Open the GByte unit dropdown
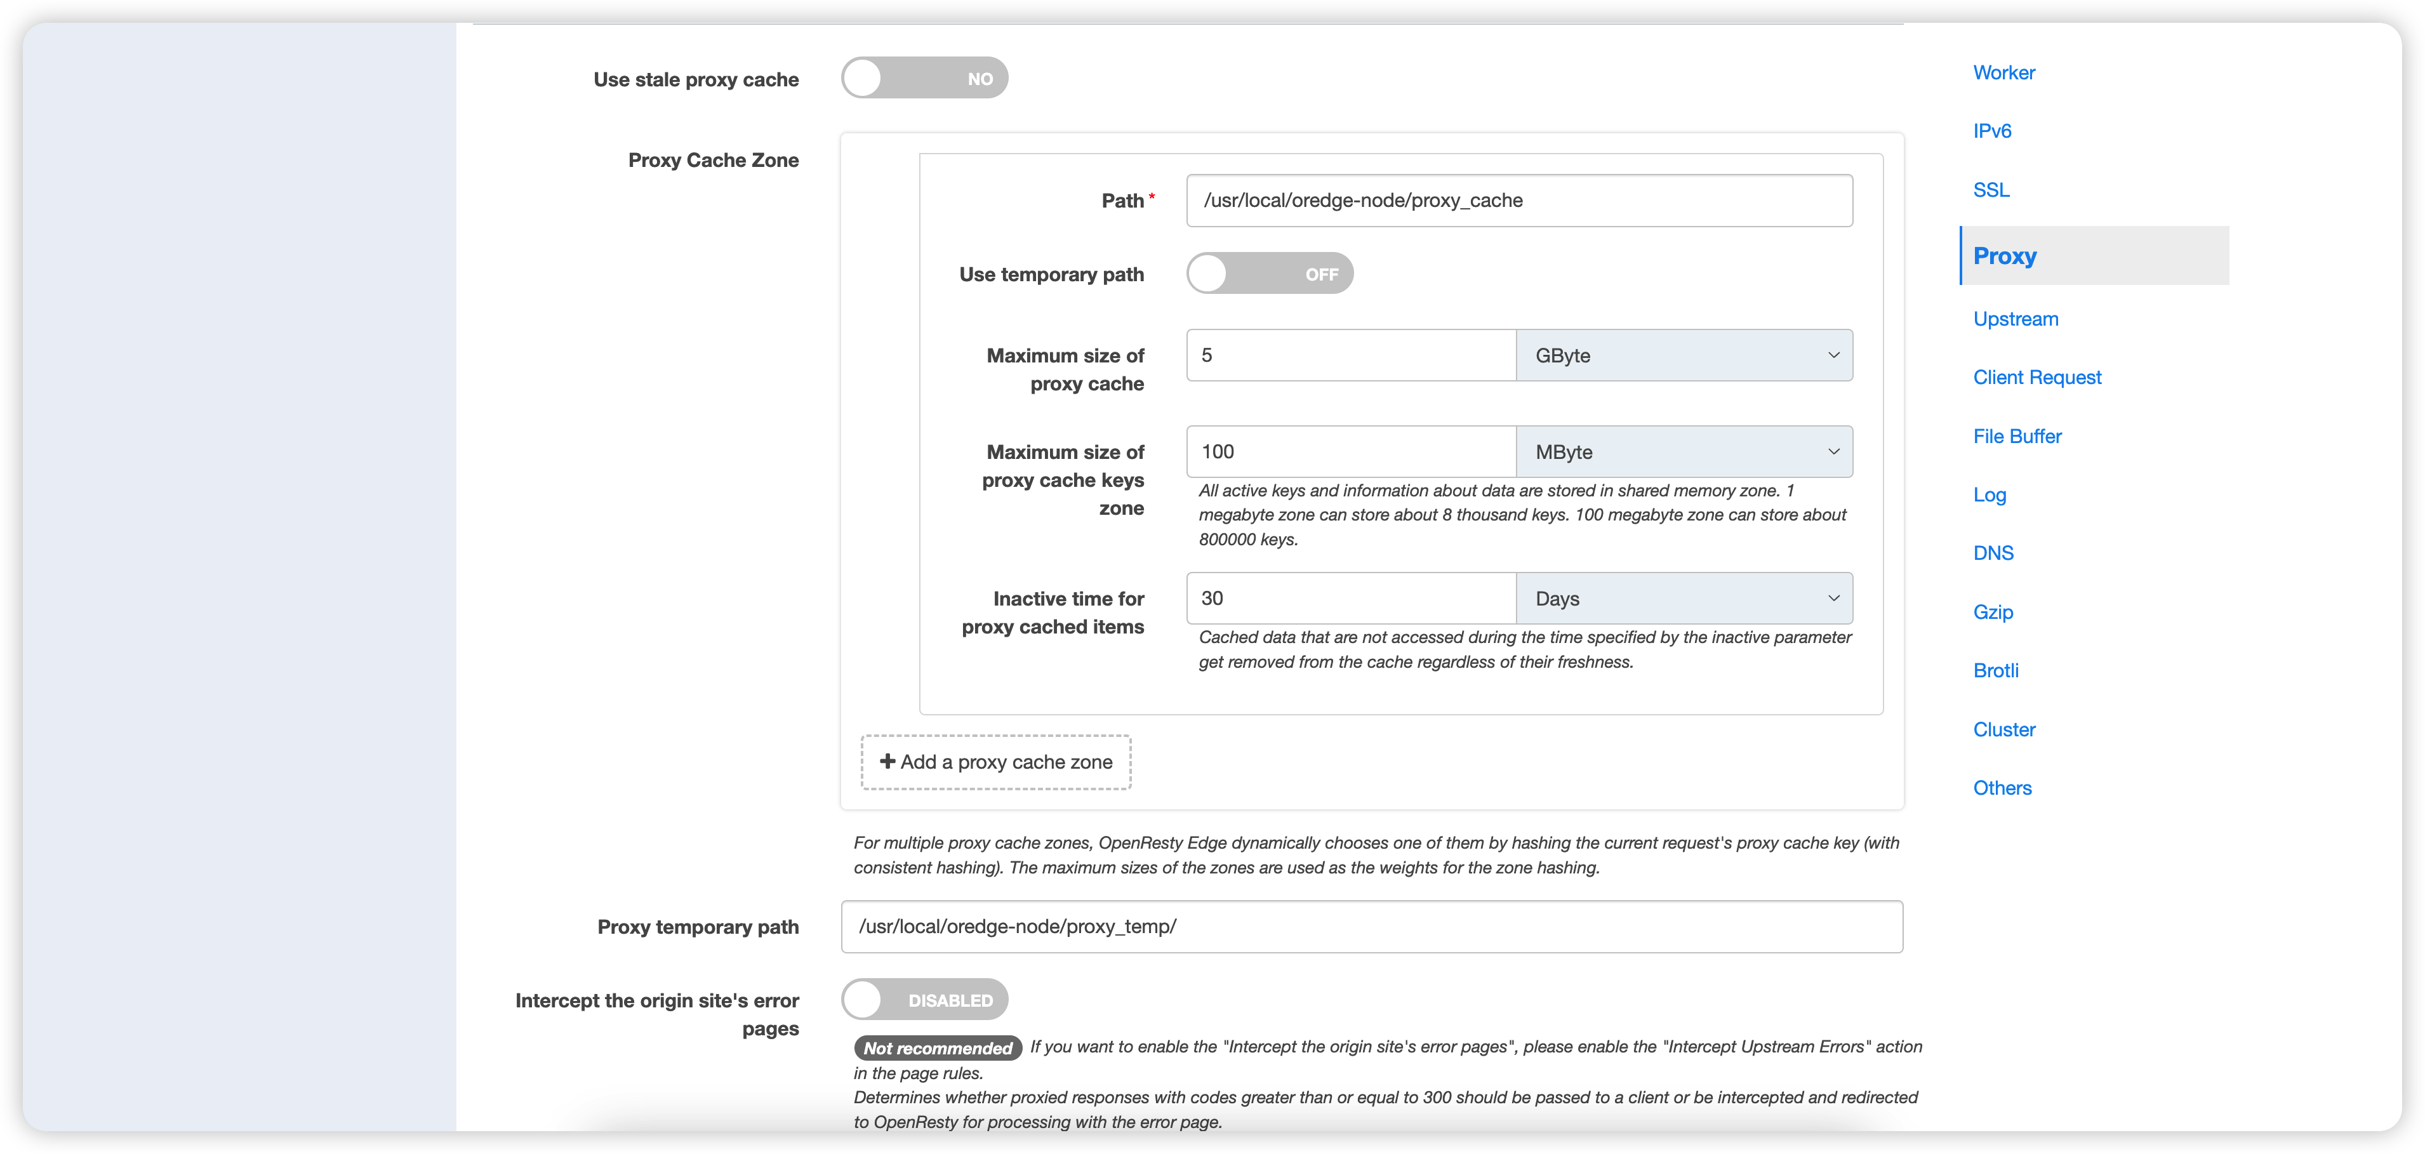2425x1154 pixels. (1684, 356)
